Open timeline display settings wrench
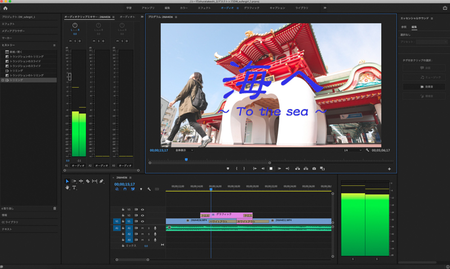450x269 pixels. click(148, 189)
